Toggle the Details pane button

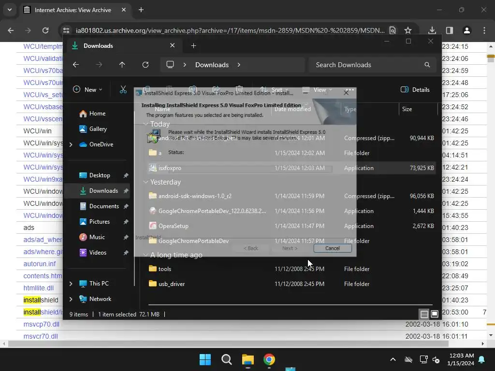pos(415,89)
